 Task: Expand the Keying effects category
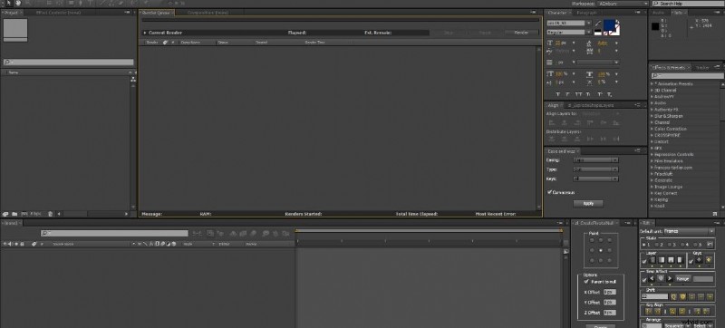pos(652,199)
